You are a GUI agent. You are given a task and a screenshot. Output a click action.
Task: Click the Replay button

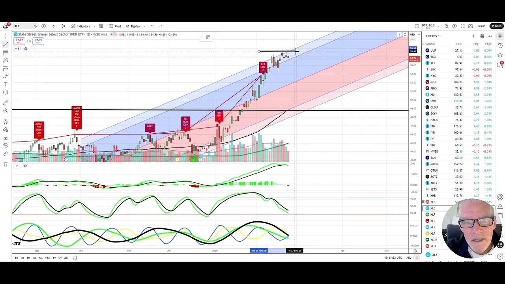(133, 26)
